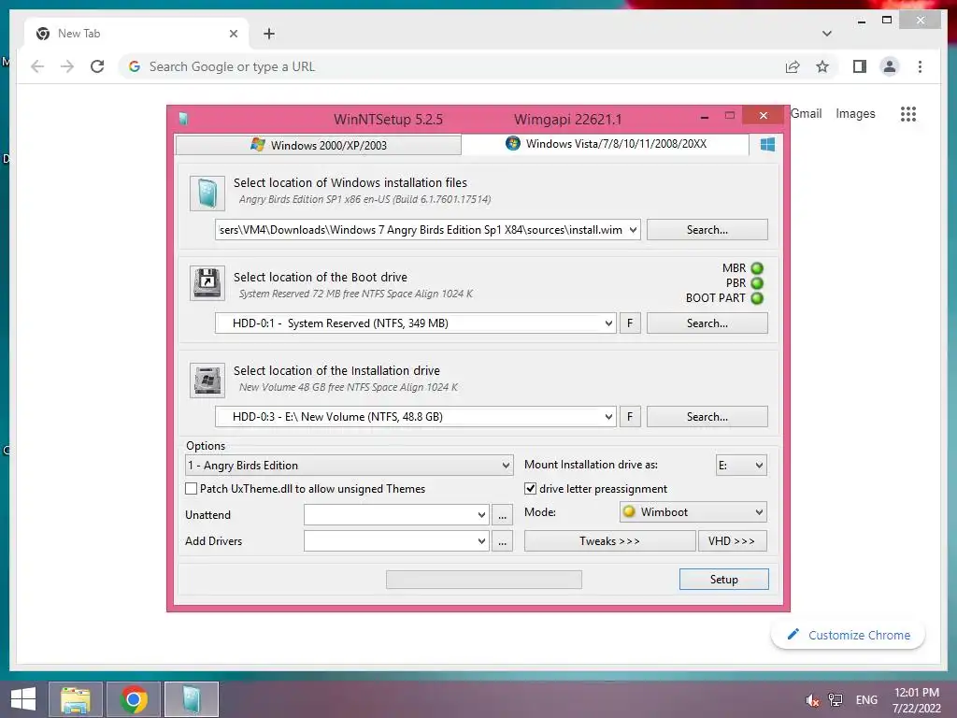Click F button beside Boot drive
The height and width of the screenshot is (718, 957).
(630, 323)
